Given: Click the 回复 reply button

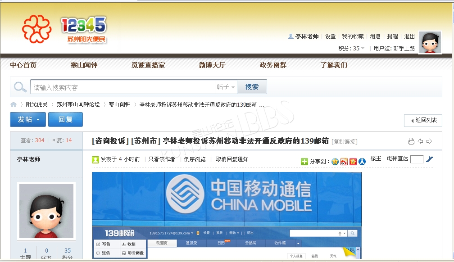Looking at the screenshot, I should click(x=65, y=120).
